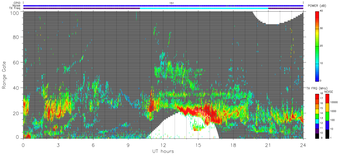Click the 40 tick on power scale

point(322,11)
